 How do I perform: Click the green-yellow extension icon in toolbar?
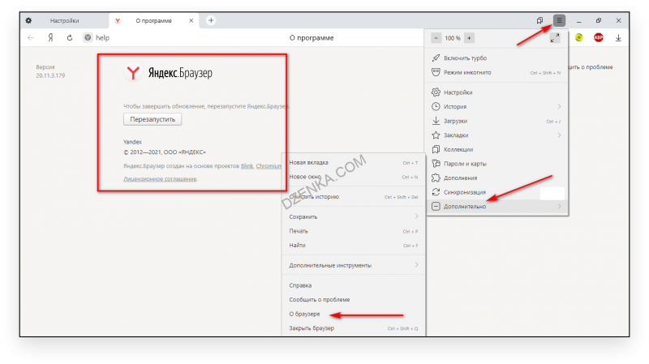pyautogui.click(x=578, y=37)
